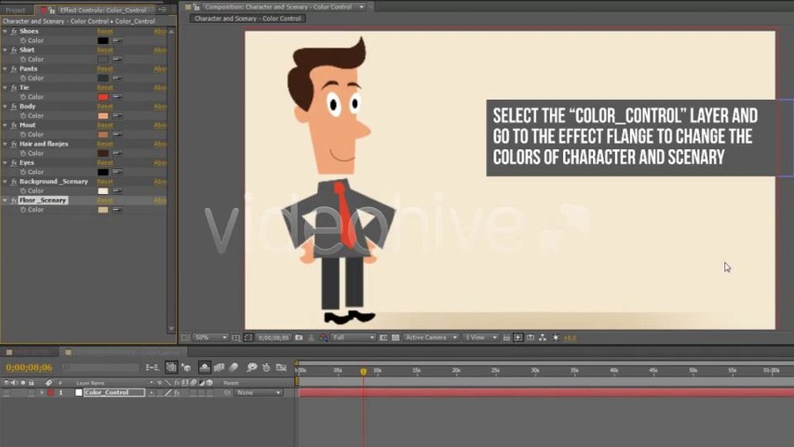This screenshot has width=794, height=447.
Task: Toggle fx switch on Color_Control layer
Action: tap(176, 393)
